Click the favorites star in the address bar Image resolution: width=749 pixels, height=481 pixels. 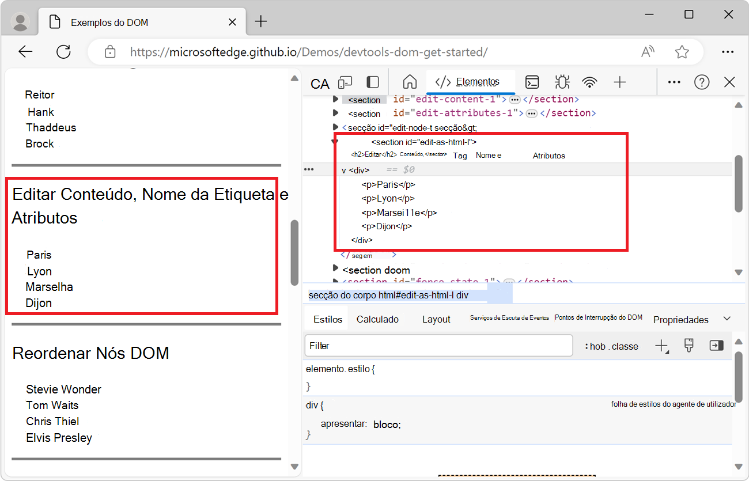pos(682,51)
